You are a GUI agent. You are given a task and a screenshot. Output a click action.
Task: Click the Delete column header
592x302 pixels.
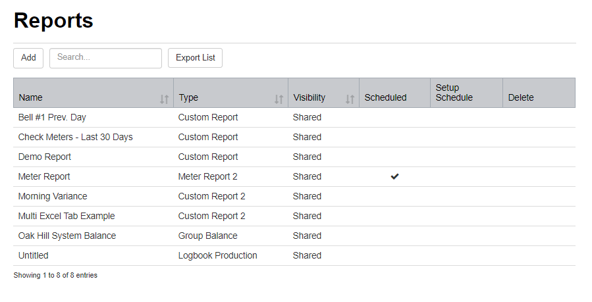coord(521,97)
